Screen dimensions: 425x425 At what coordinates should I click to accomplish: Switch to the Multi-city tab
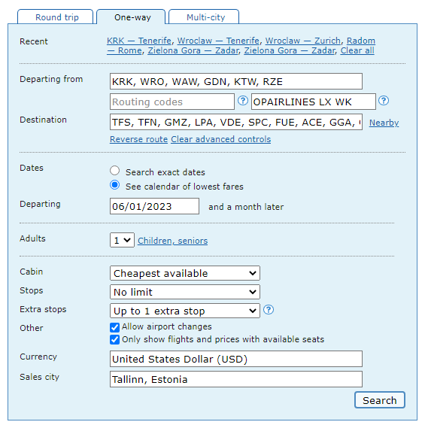pyautogui.click(x=204, y=17)
